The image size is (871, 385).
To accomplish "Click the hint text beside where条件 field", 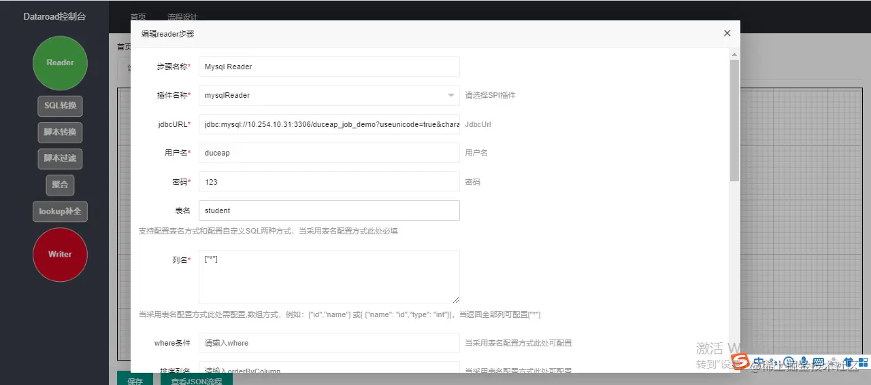I will pyautogui.click(x=519, y=343).
